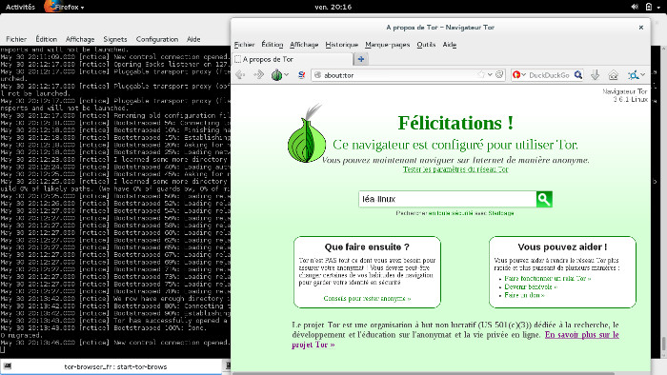Open the downloads arrow icon
This screenshot has width=667, height=375.
click(596, 75)
